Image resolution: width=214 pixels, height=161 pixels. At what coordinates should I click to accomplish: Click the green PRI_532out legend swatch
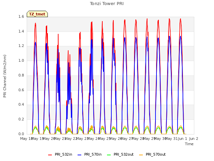(109, 155)
